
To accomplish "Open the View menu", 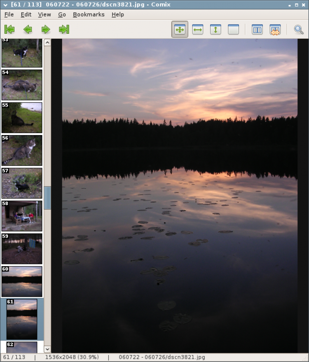I will click(x=44, y=14).
